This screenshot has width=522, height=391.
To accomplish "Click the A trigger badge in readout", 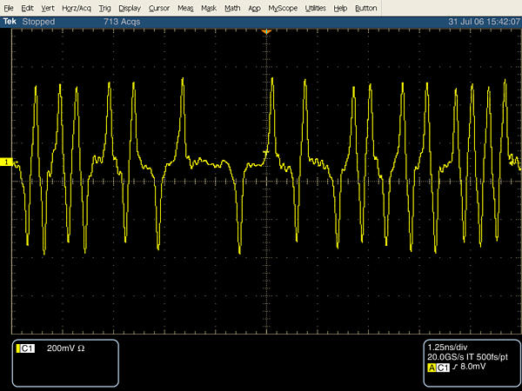I will (x=432, y=368).
